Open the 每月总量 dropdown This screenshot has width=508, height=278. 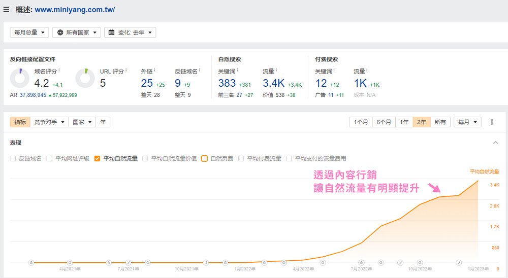29,32
